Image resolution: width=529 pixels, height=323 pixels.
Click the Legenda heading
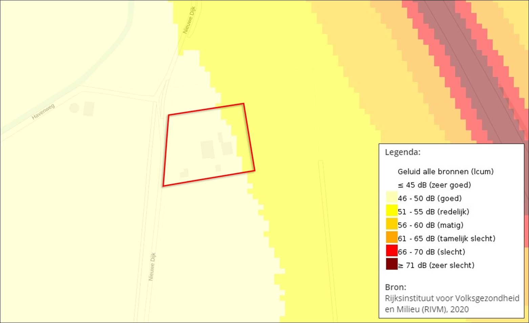click(x=403, y=152)
